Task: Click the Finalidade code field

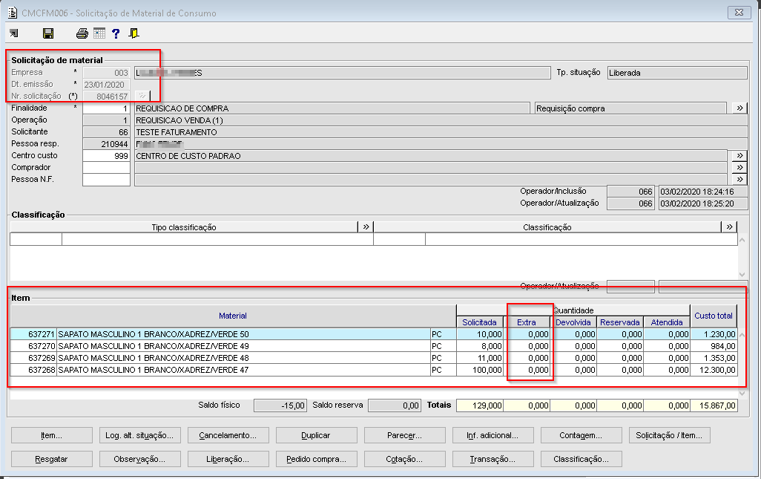Action: click(x=106, y=108)
